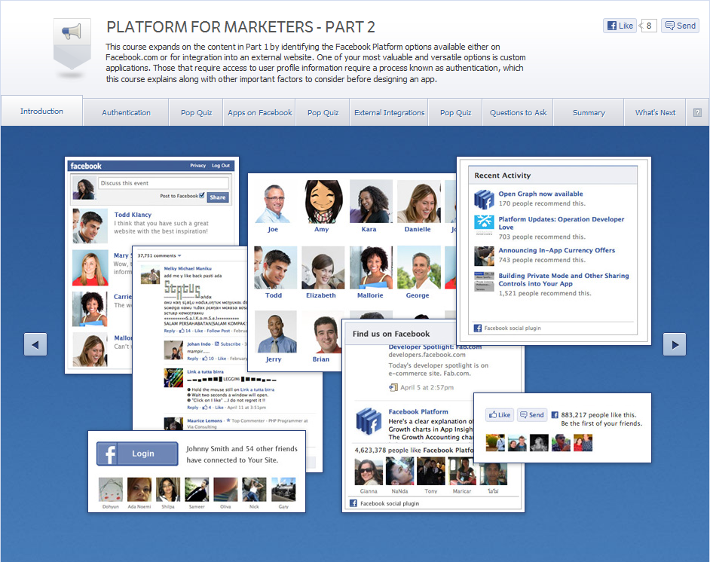Click the Facebook Login button

[x=137, y=454]
